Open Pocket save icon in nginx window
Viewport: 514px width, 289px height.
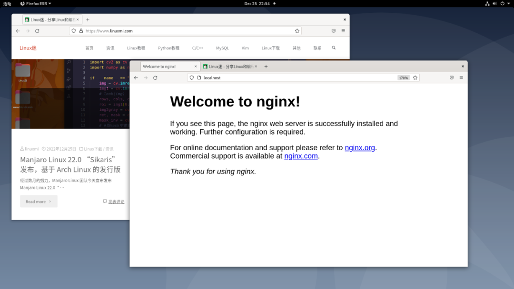[451, 77]
